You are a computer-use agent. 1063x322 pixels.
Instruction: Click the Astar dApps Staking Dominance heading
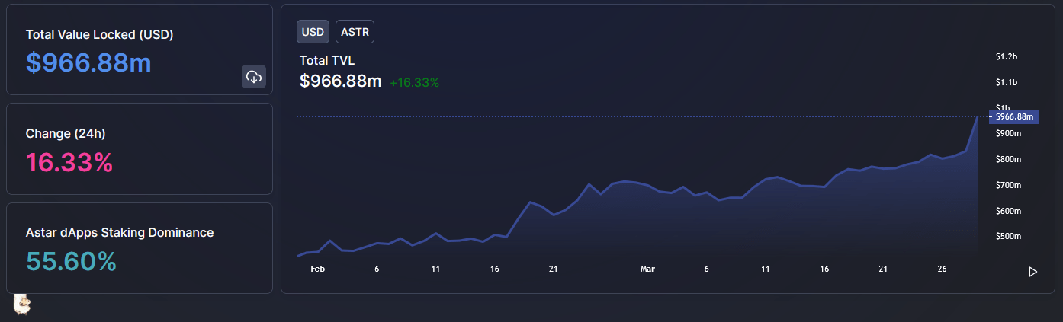[120, 232]
